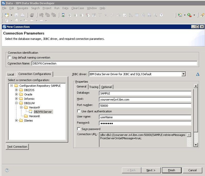Click into the Password field

[x=145, y=123]
